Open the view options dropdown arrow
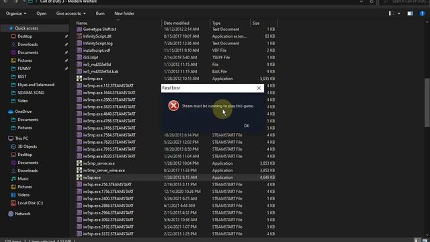This screenshot has width=430, height=242. [x=398, y=13]
